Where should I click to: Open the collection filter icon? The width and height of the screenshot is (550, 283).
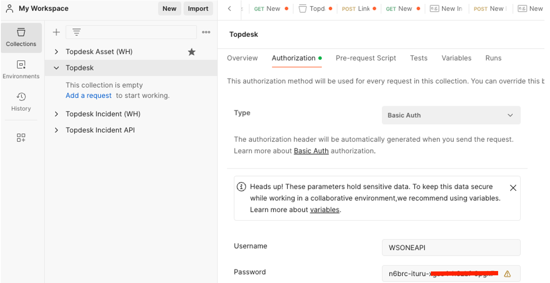click(76, 32)
